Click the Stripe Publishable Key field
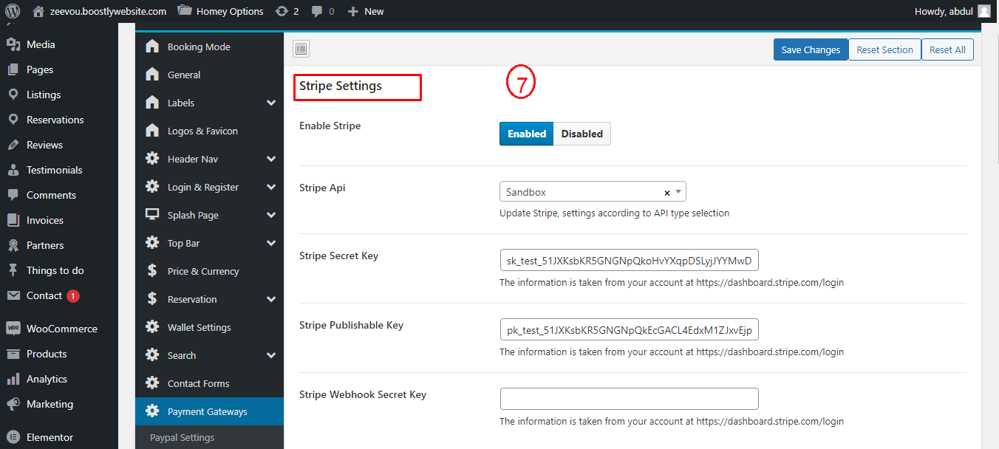The width and height of the screenshot is (999, 449). coord(629,329)
